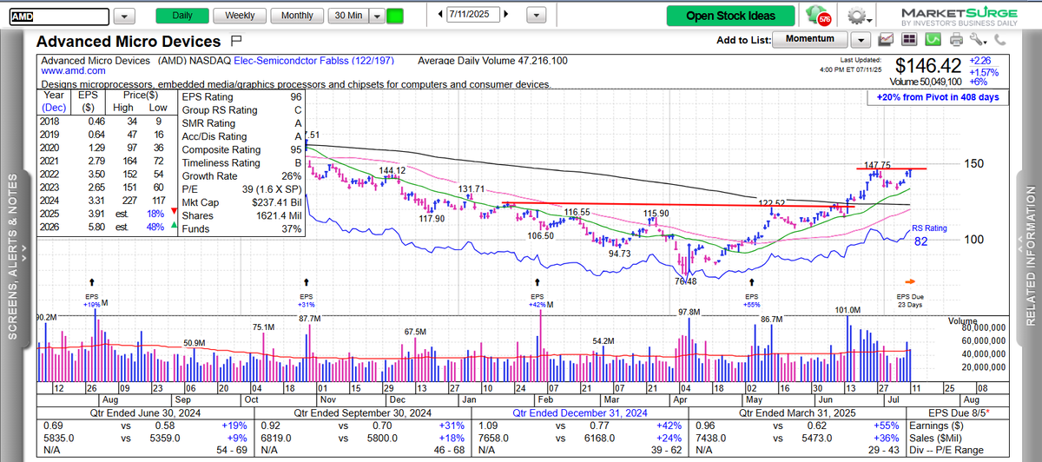Switch the chart to Daily view
This screenshot has height=462, width=1042.
point(182,16)
